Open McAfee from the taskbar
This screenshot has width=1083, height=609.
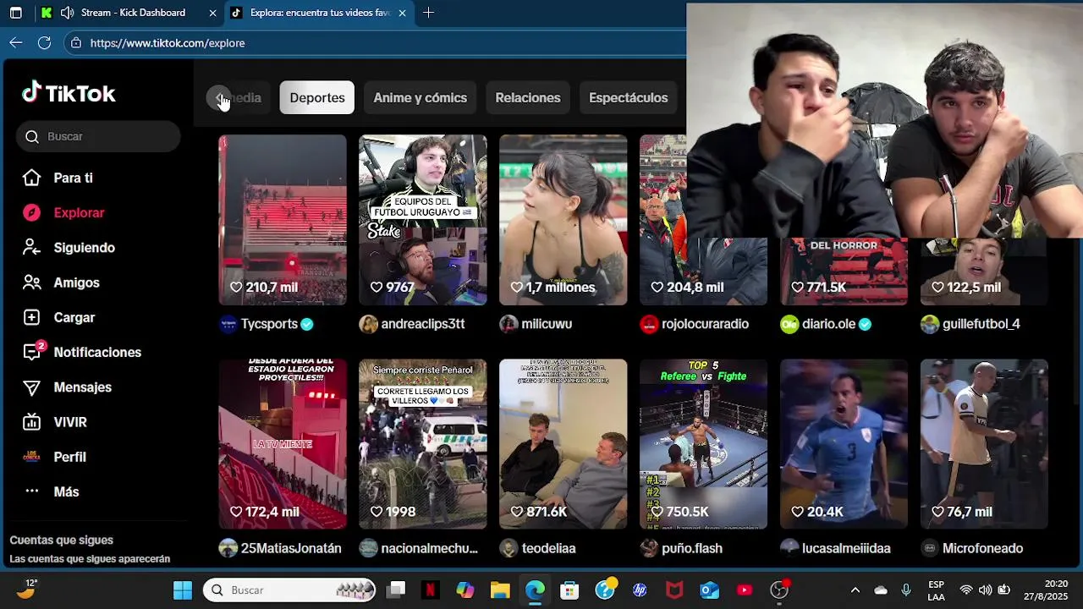tap(674, 590)
